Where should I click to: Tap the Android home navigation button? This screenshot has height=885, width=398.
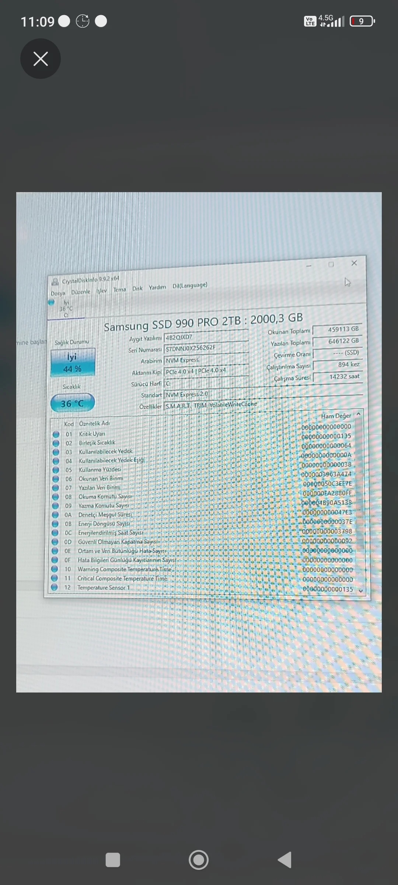click(x=199, y=860)
